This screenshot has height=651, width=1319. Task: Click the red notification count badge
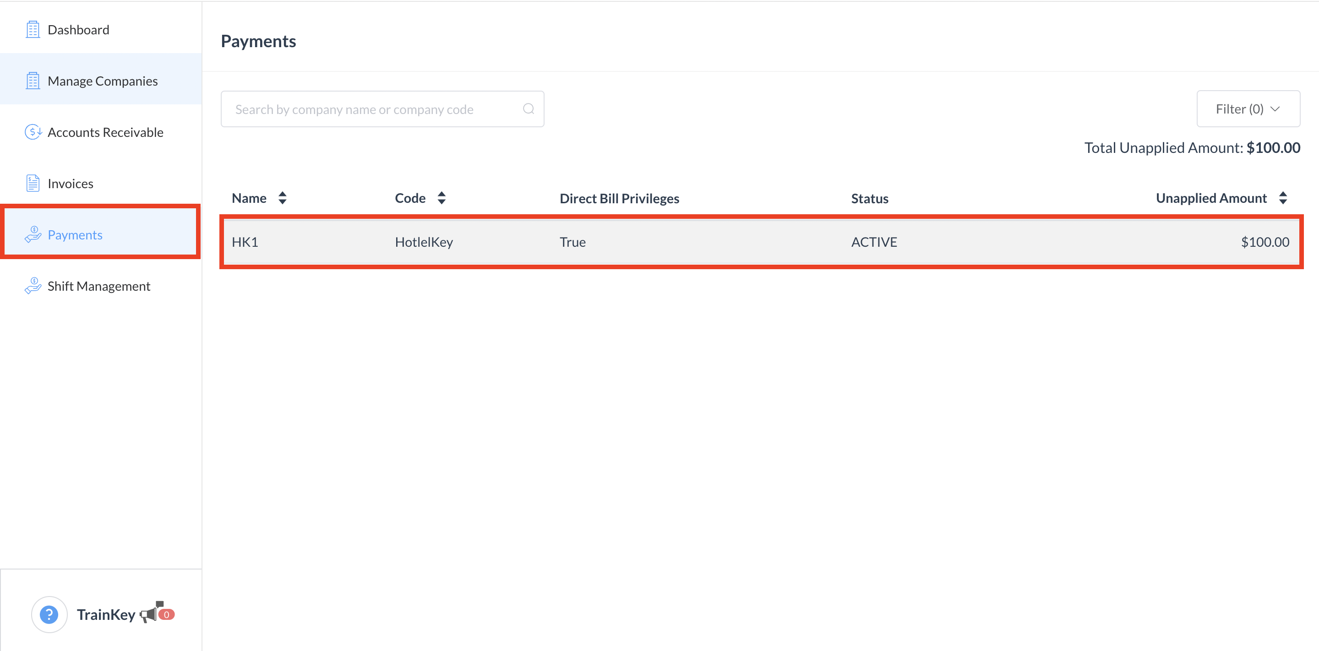pos(166,614)
